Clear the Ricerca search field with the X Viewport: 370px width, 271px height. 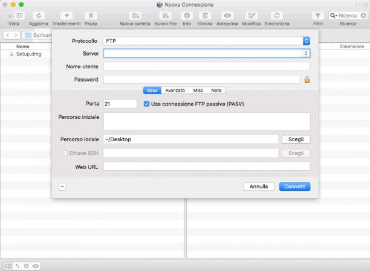[363, 16]
